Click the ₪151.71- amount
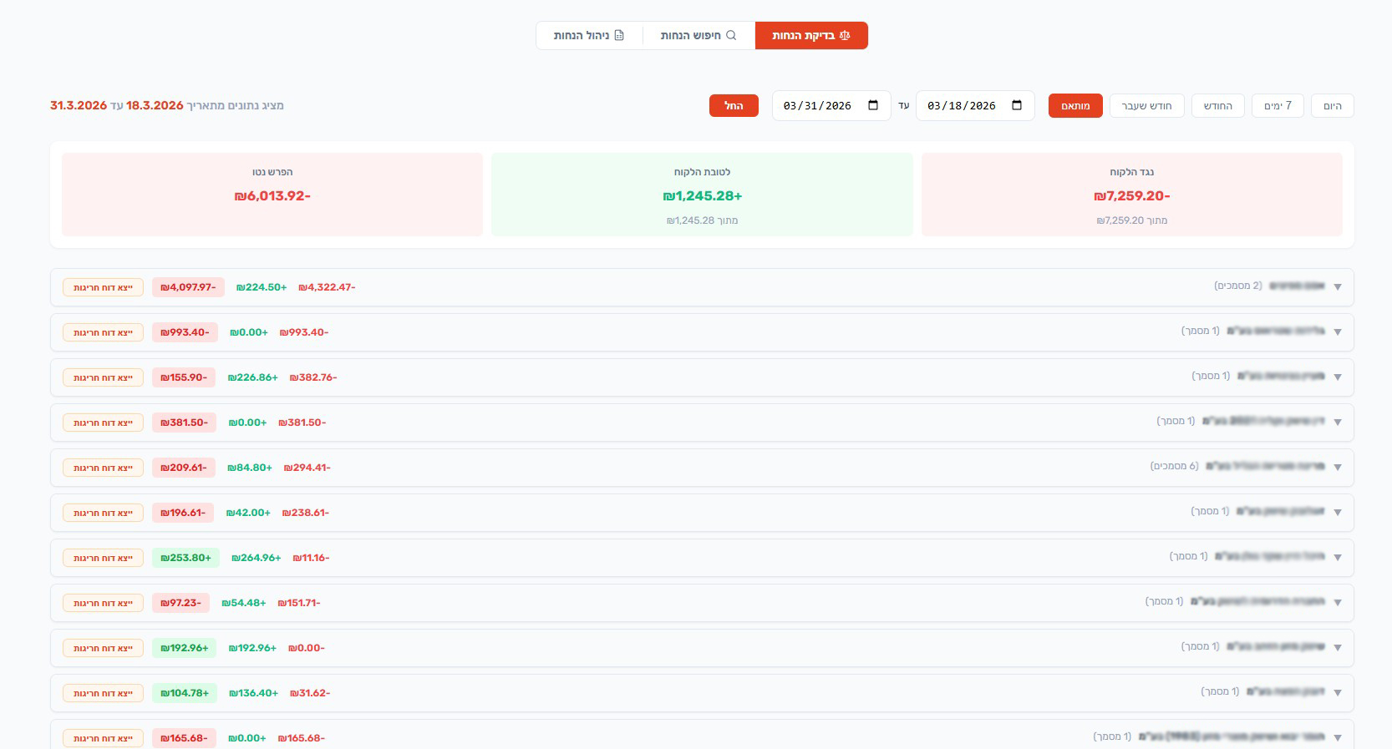 [299, 603]
